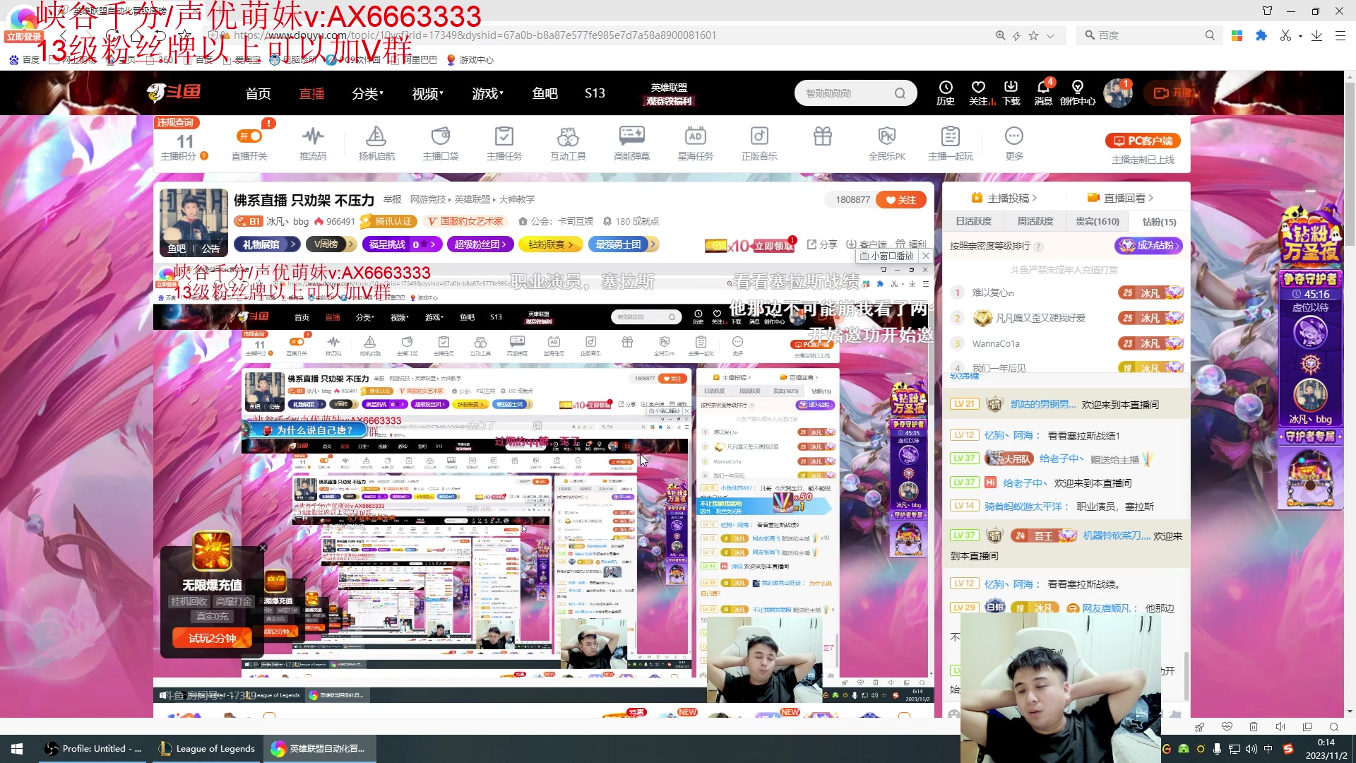Click the rocket icon in the bottom browser bar
Image resolution: width=1356 pixels, height=763 pixels.
pos(1199,727)
